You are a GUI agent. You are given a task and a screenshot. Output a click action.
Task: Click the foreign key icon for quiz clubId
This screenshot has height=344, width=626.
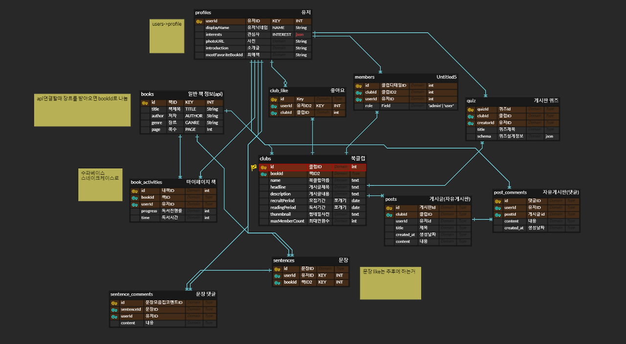470,116
